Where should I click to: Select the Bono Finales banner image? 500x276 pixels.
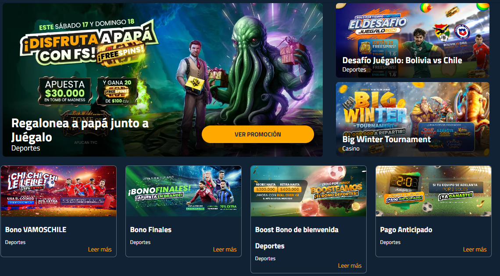[x=184, y=191]
